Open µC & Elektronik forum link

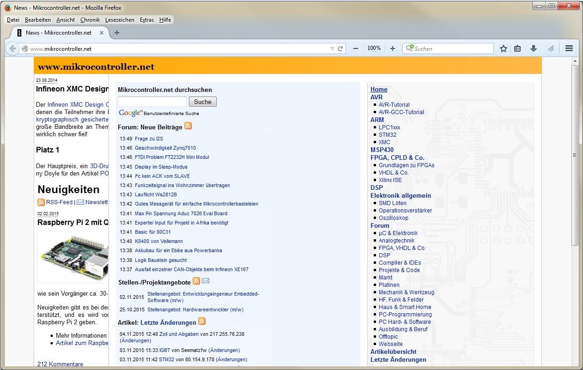click(x=398, y=233)
